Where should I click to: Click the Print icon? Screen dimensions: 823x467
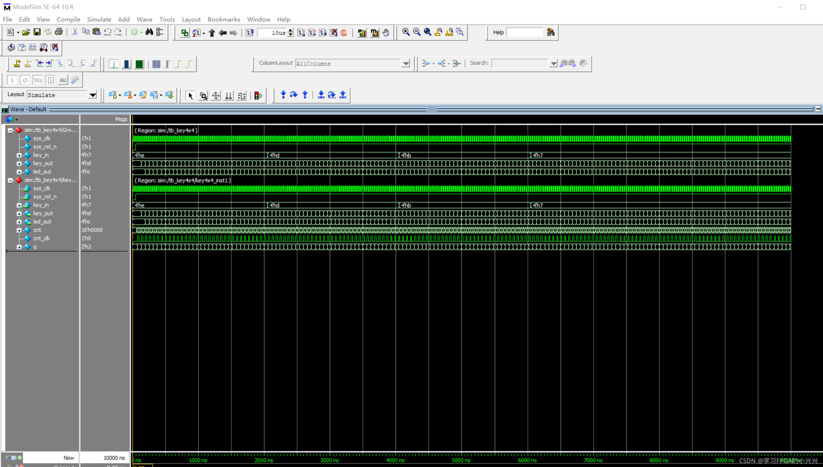click(x=59, y=32)
